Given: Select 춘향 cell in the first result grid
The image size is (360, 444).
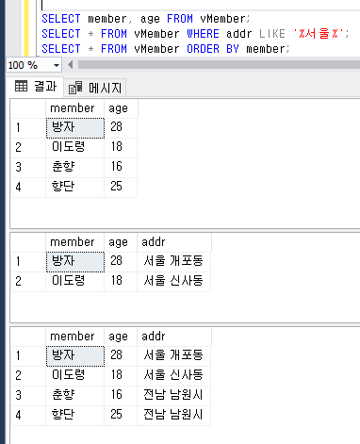Looking at the screenshot, I should pyautogui.click(x=75, y=167).
